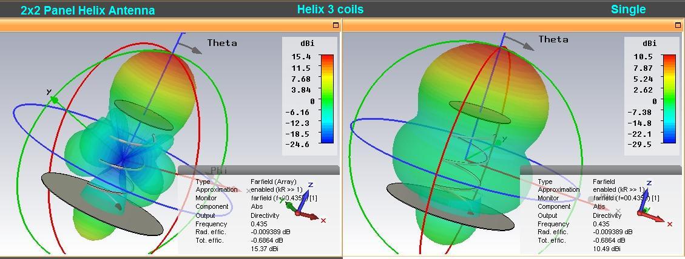685x259 pixels.
Task: Click the -18.5 legend value
Action: [299, 134]
